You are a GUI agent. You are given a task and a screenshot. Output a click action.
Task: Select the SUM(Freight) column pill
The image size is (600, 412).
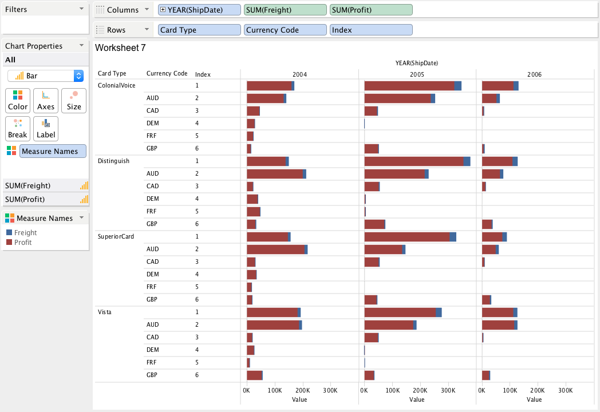point(286,10)
